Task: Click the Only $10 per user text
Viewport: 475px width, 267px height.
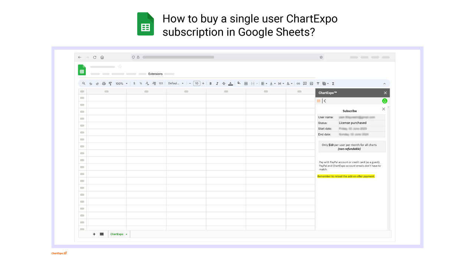Action: (349, 145)
